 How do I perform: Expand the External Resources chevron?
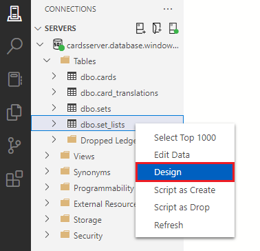click(47, 203)
